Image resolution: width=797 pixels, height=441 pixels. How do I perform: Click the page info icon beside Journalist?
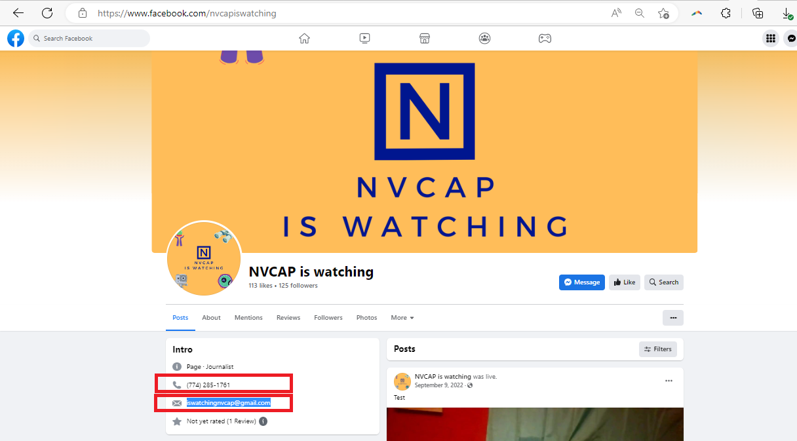(177, 367)
